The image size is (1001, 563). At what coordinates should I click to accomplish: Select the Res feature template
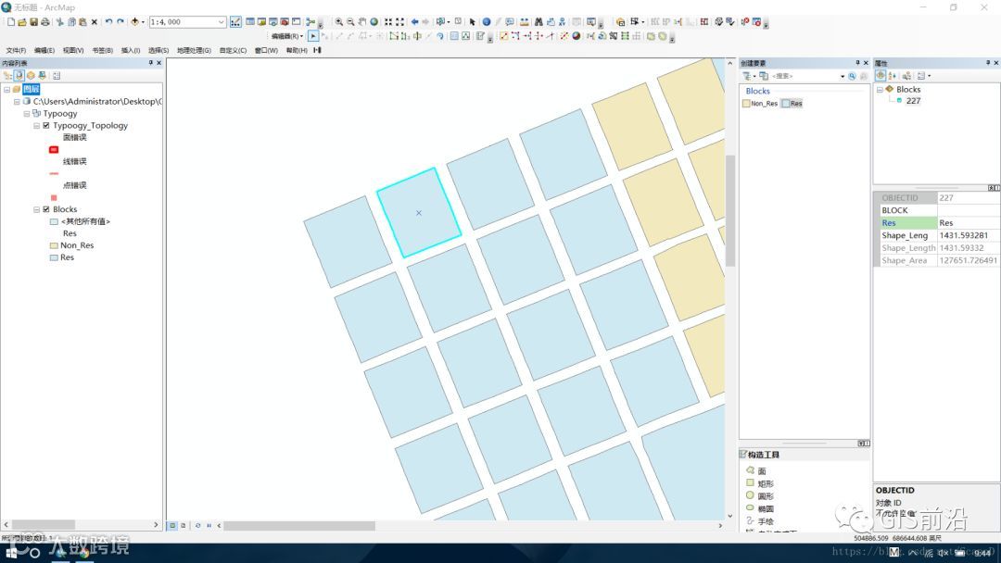tap(792, 104)
